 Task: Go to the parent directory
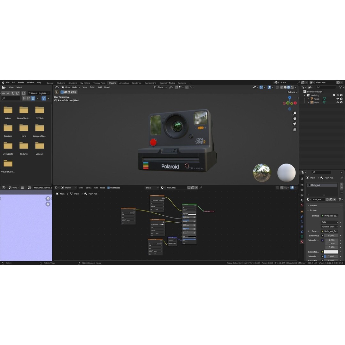tap(13, 93)
